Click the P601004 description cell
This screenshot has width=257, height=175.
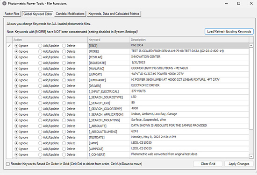[189, 46]
